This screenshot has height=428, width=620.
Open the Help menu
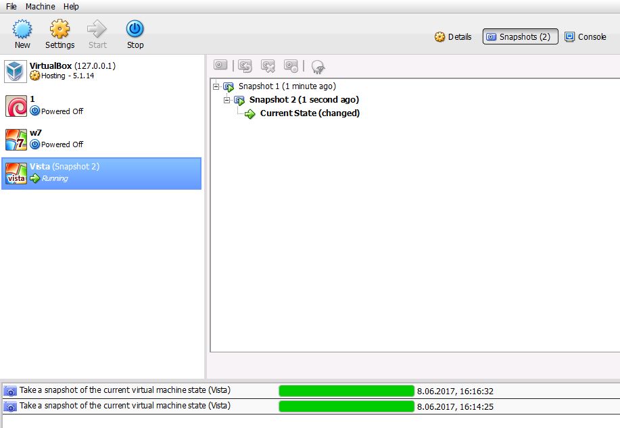[x=71, y=6]
